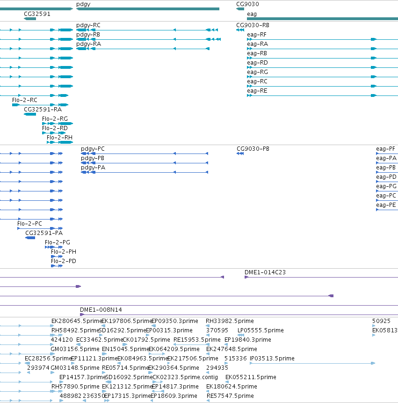Select the DME1-014C23 clone label
Image resolution: width=398 pixels, height=403 pixels.
coord(265,272)
